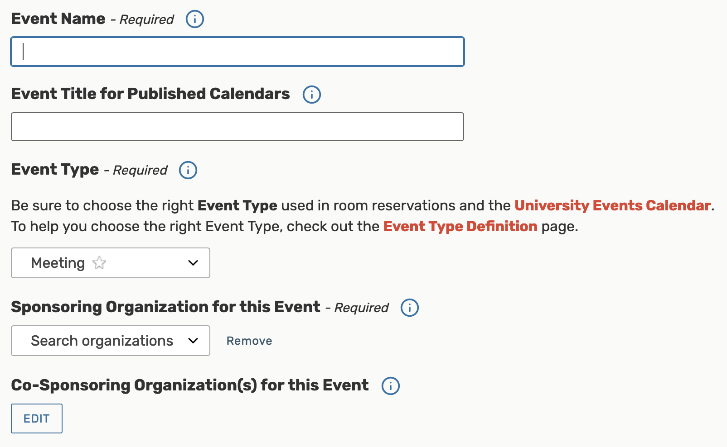Click the star icon beside Meeting
The image size is (727, 447).
[99, 263]
